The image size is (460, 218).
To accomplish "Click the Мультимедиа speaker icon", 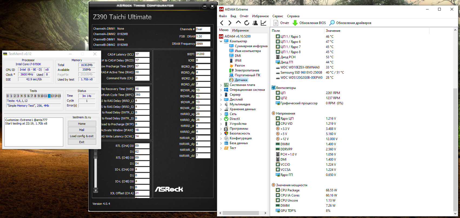I will click(226, 104).
